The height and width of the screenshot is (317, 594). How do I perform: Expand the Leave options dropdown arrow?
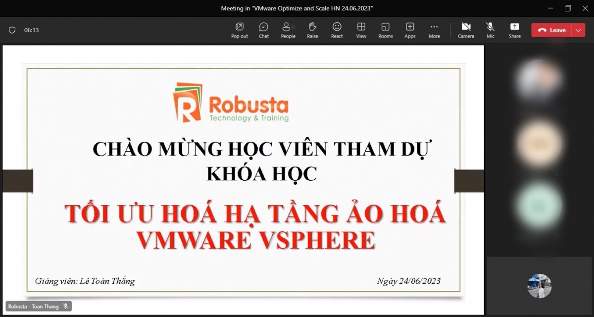coord(578,30)
